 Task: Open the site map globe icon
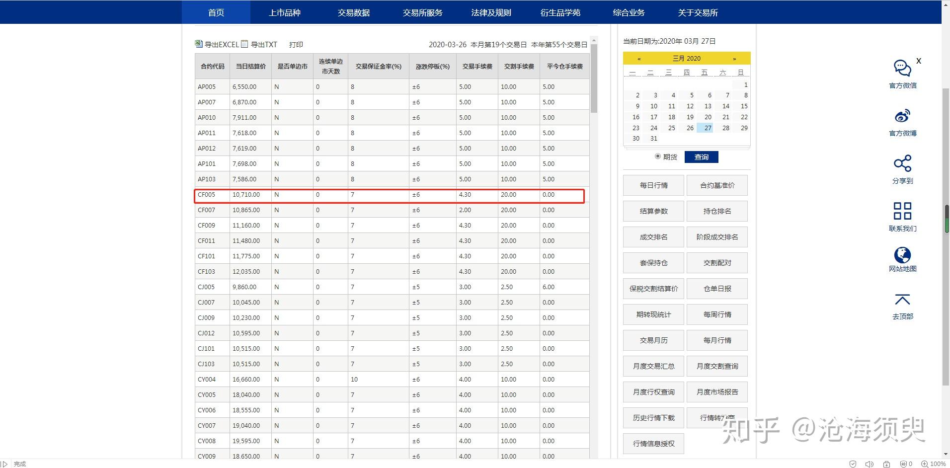point(902,255)
